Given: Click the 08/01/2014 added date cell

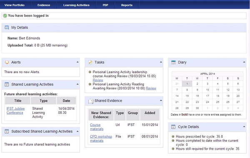Looking at the screenshot, I should 150,136.
